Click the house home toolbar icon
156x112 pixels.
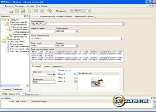tap(50, 11)
